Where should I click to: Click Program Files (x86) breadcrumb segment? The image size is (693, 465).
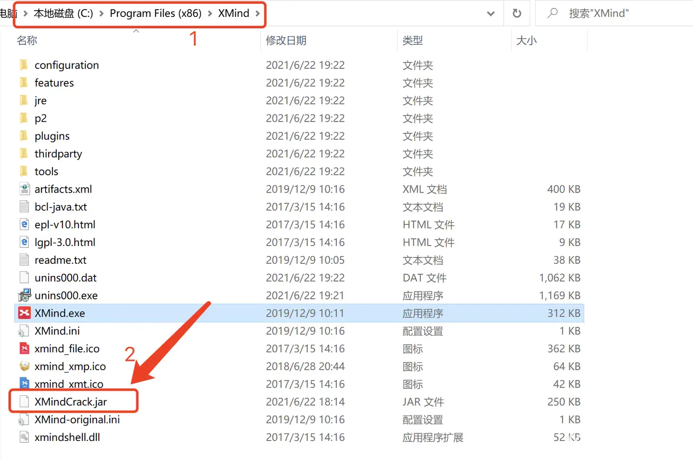coord(155,13)
